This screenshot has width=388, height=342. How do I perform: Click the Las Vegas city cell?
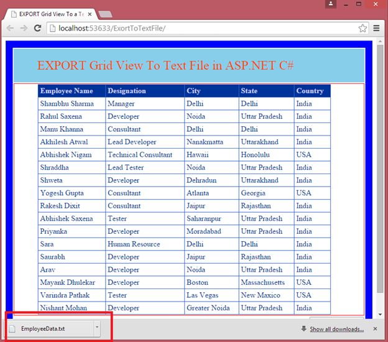click(212, 295)
